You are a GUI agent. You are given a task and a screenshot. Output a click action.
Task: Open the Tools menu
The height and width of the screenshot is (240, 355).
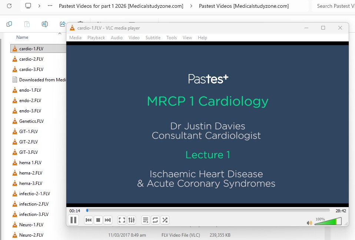click(x=172, y=37)
